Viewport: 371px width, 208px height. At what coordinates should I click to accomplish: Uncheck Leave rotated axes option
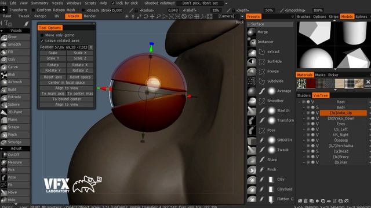pos(42,41)
